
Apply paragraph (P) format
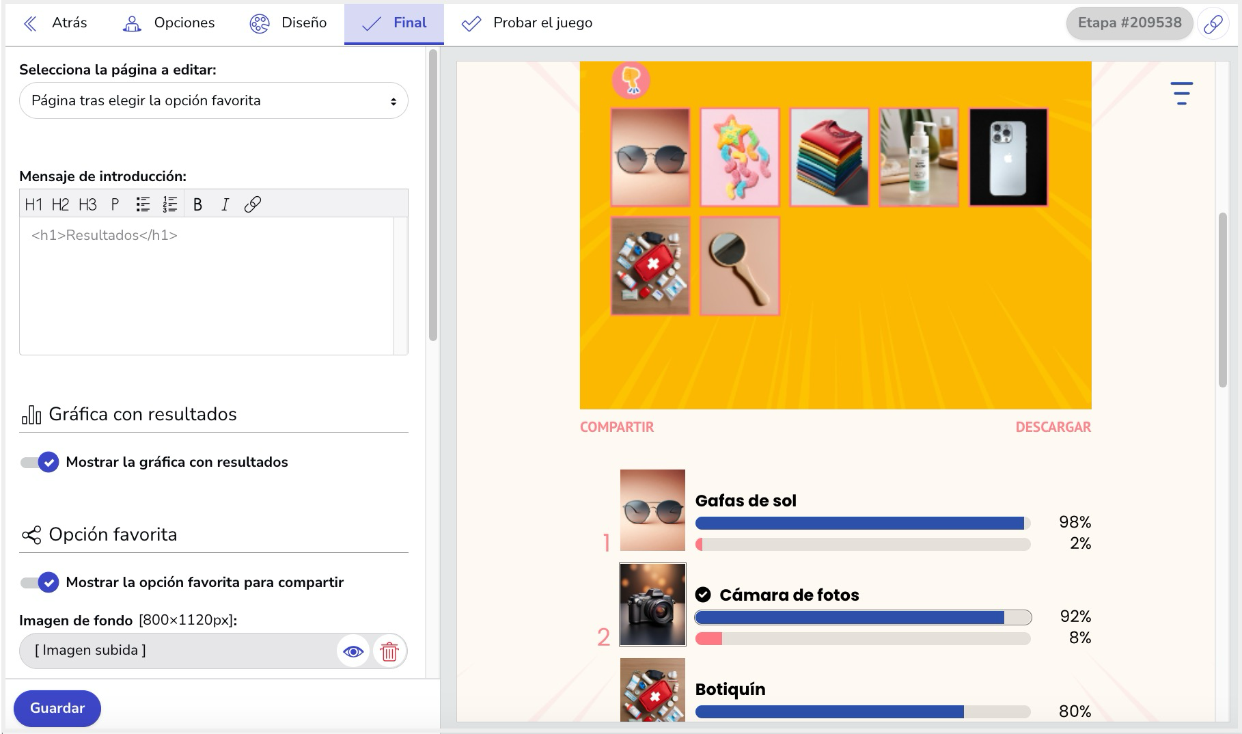click(x=115, y=204)
